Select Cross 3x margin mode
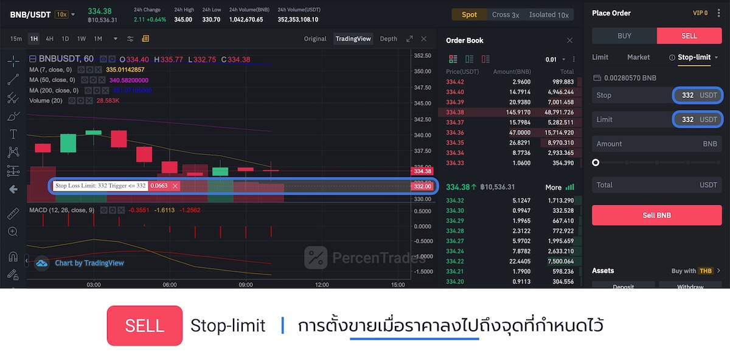This screenshot has width=730, height=363. [x=506, y=15]
